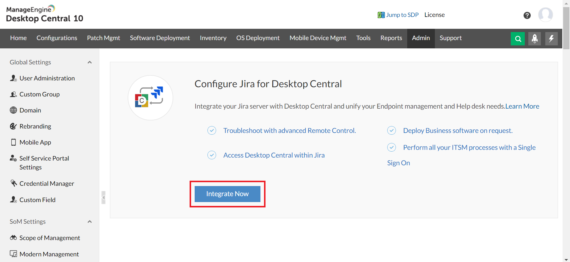Switch to Patch Mgmt tab
Screen dimensions: 570x262
pyautogui.click(x=104, y=38)
